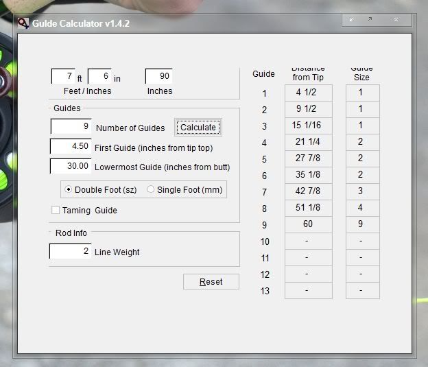Click the 'Feet / Inches' label

pos(87,91)
